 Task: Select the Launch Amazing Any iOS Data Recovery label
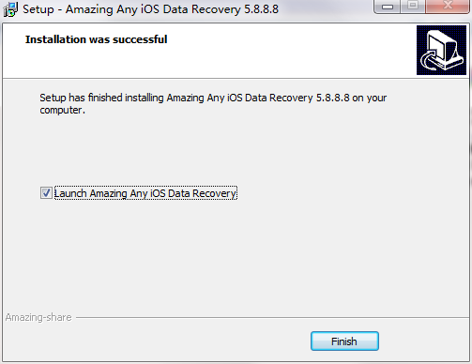[145, 193]
